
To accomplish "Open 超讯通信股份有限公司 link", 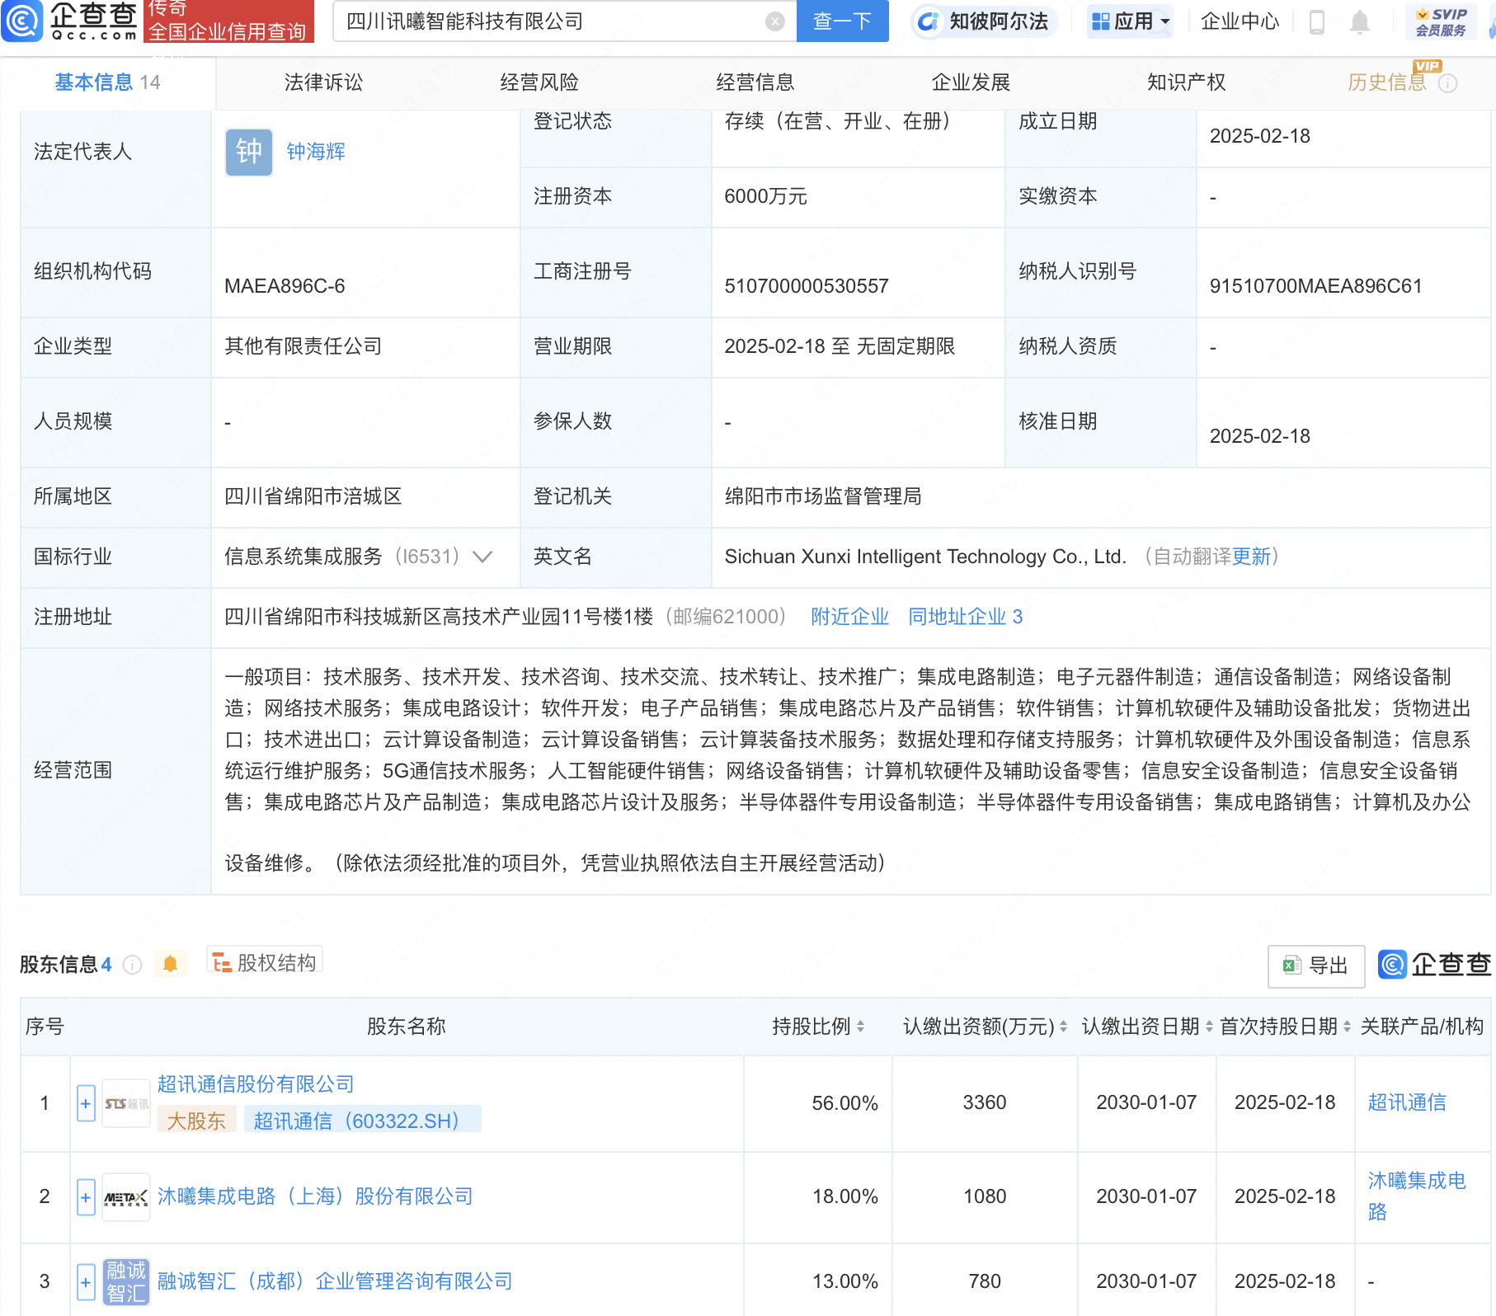I will click(256, 1084).
